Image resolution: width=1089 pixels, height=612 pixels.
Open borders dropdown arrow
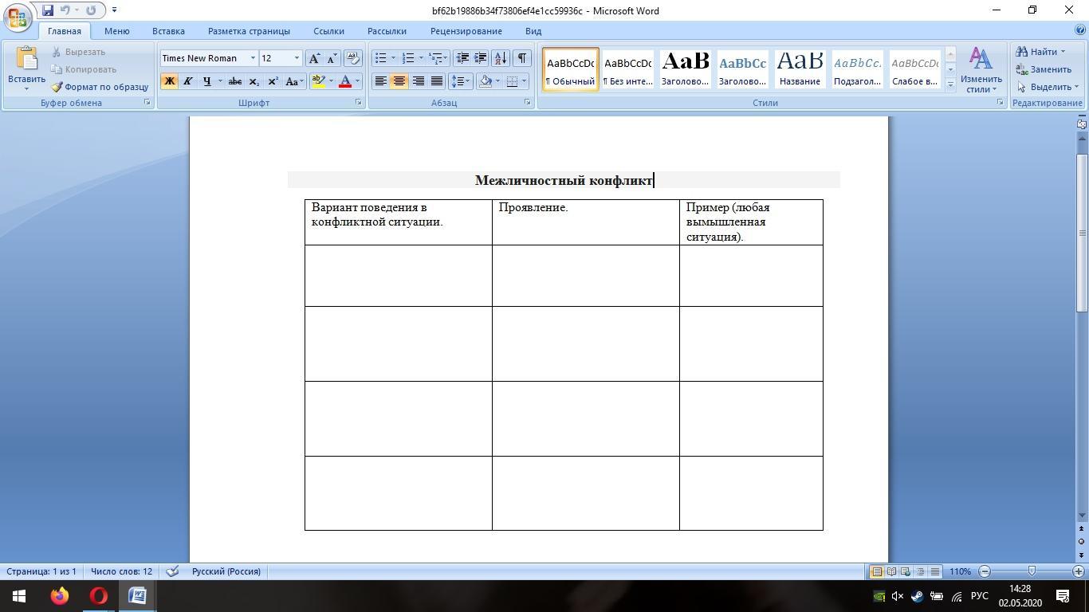tap(524, 81)
